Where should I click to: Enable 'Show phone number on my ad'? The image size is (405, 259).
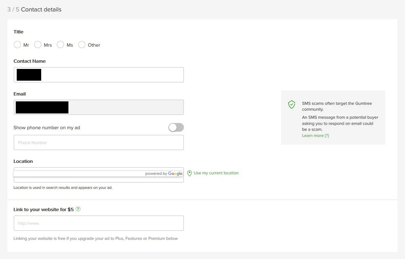(176, 127)
